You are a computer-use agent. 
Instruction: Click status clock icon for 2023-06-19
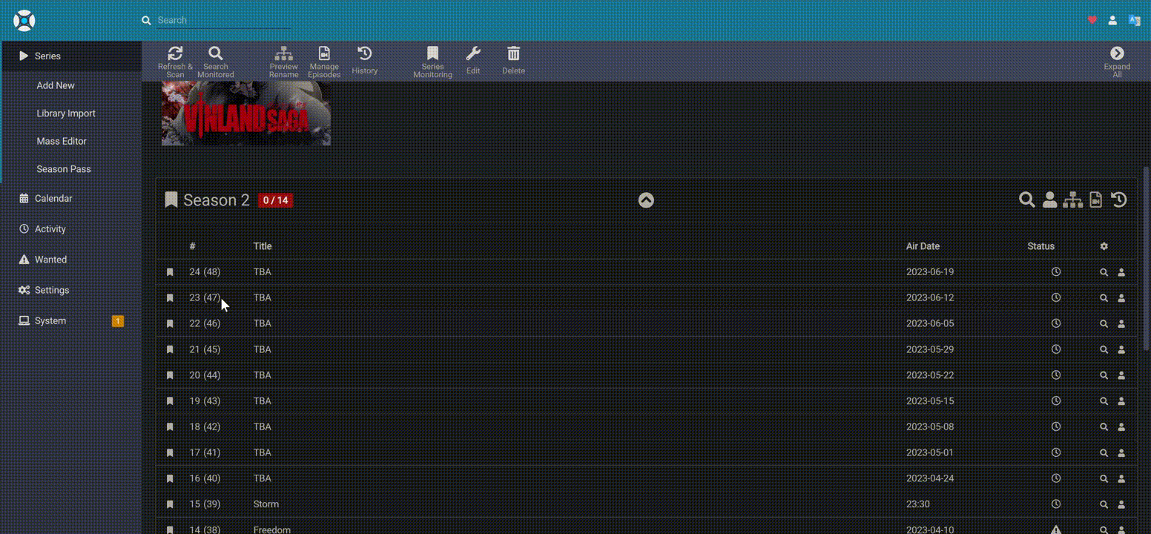[1056, 272]
